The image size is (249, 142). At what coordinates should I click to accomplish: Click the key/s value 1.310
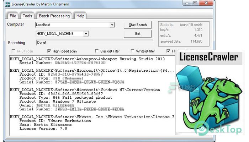click(x=198, y=30)
